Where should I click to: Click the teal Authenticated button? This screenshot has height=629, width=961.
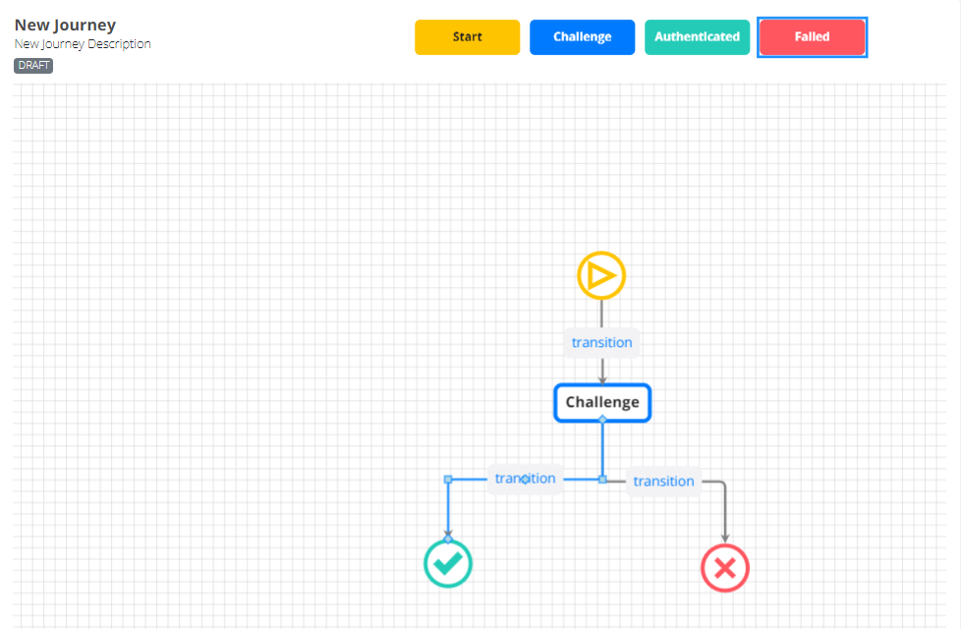pyautogui.click(x=697, y=37)
